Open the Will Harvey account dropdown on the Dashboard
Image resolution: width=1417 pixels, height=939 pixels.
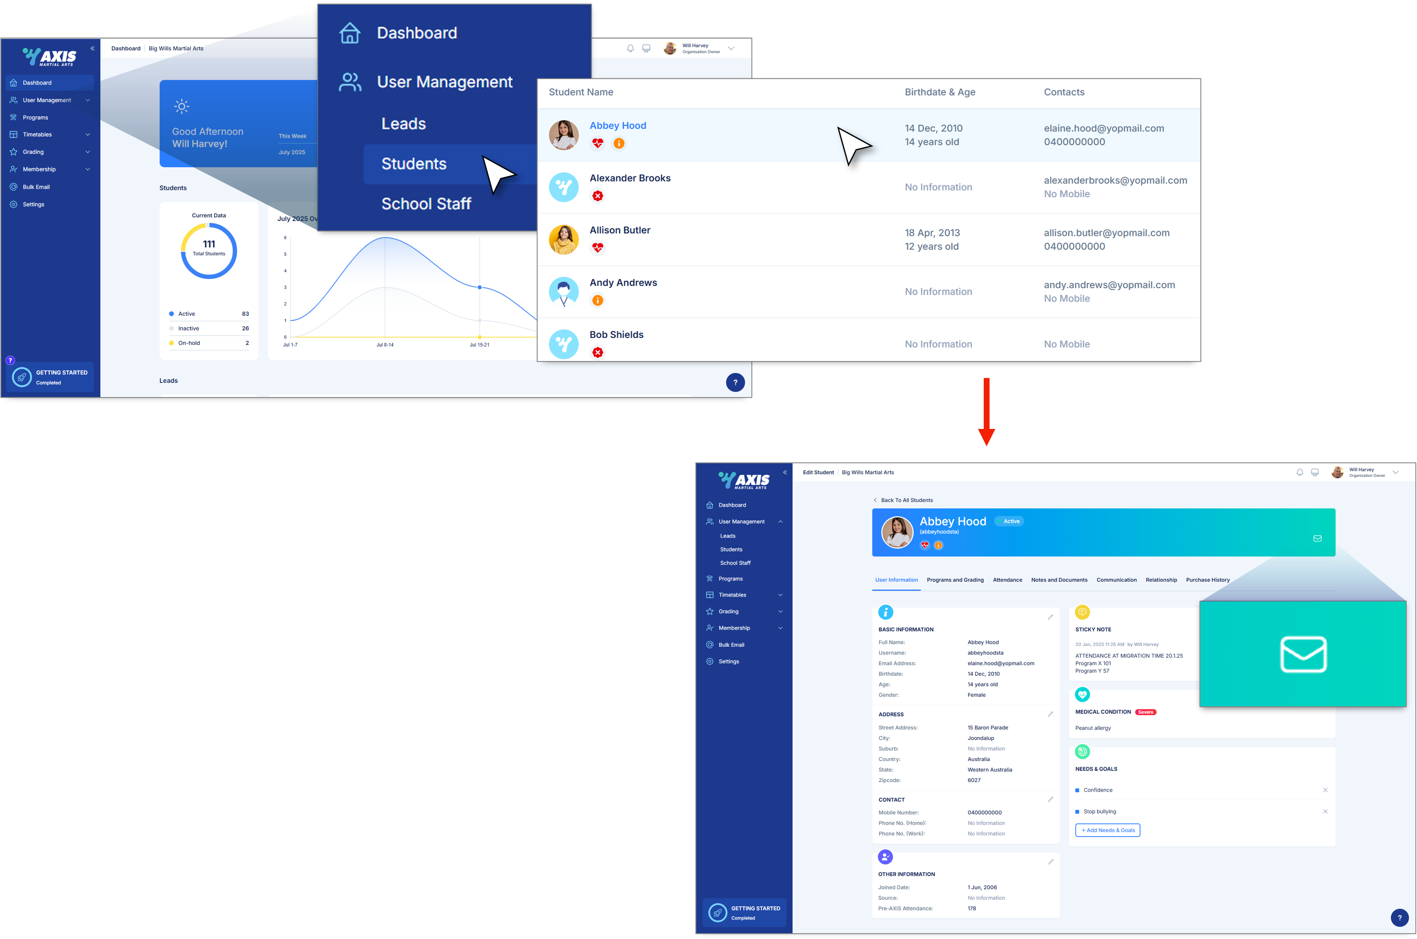coord(731,48)
